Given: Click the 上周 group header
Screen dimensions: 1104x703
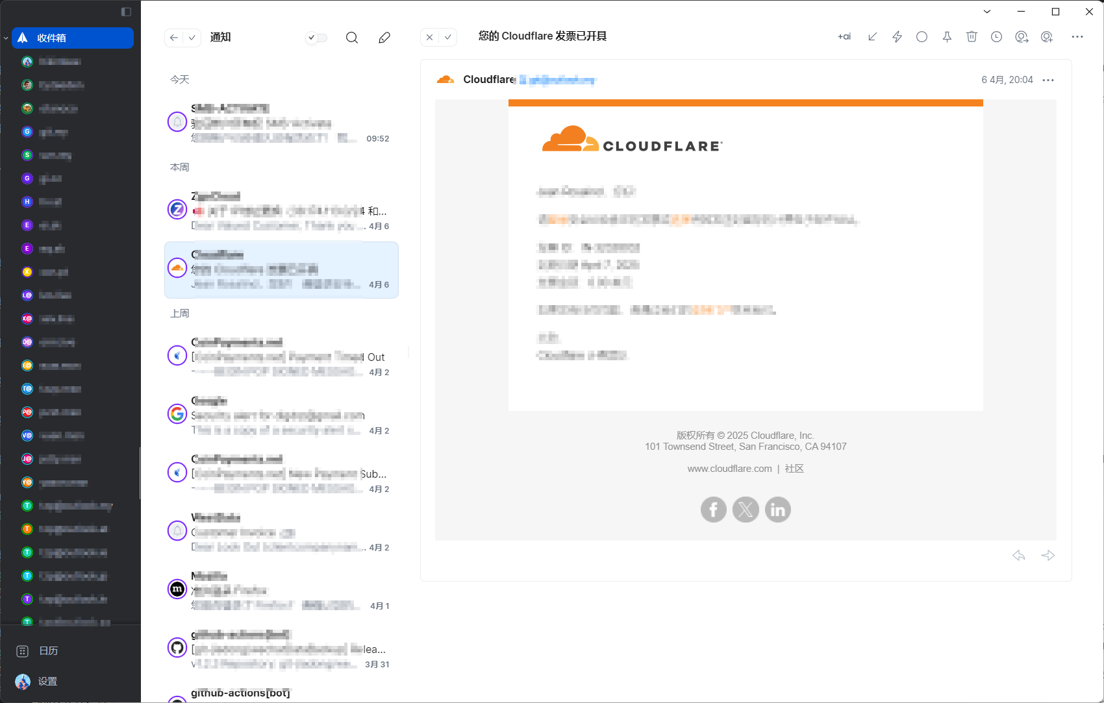Looking at the screenshot, I should pos(180,313).
